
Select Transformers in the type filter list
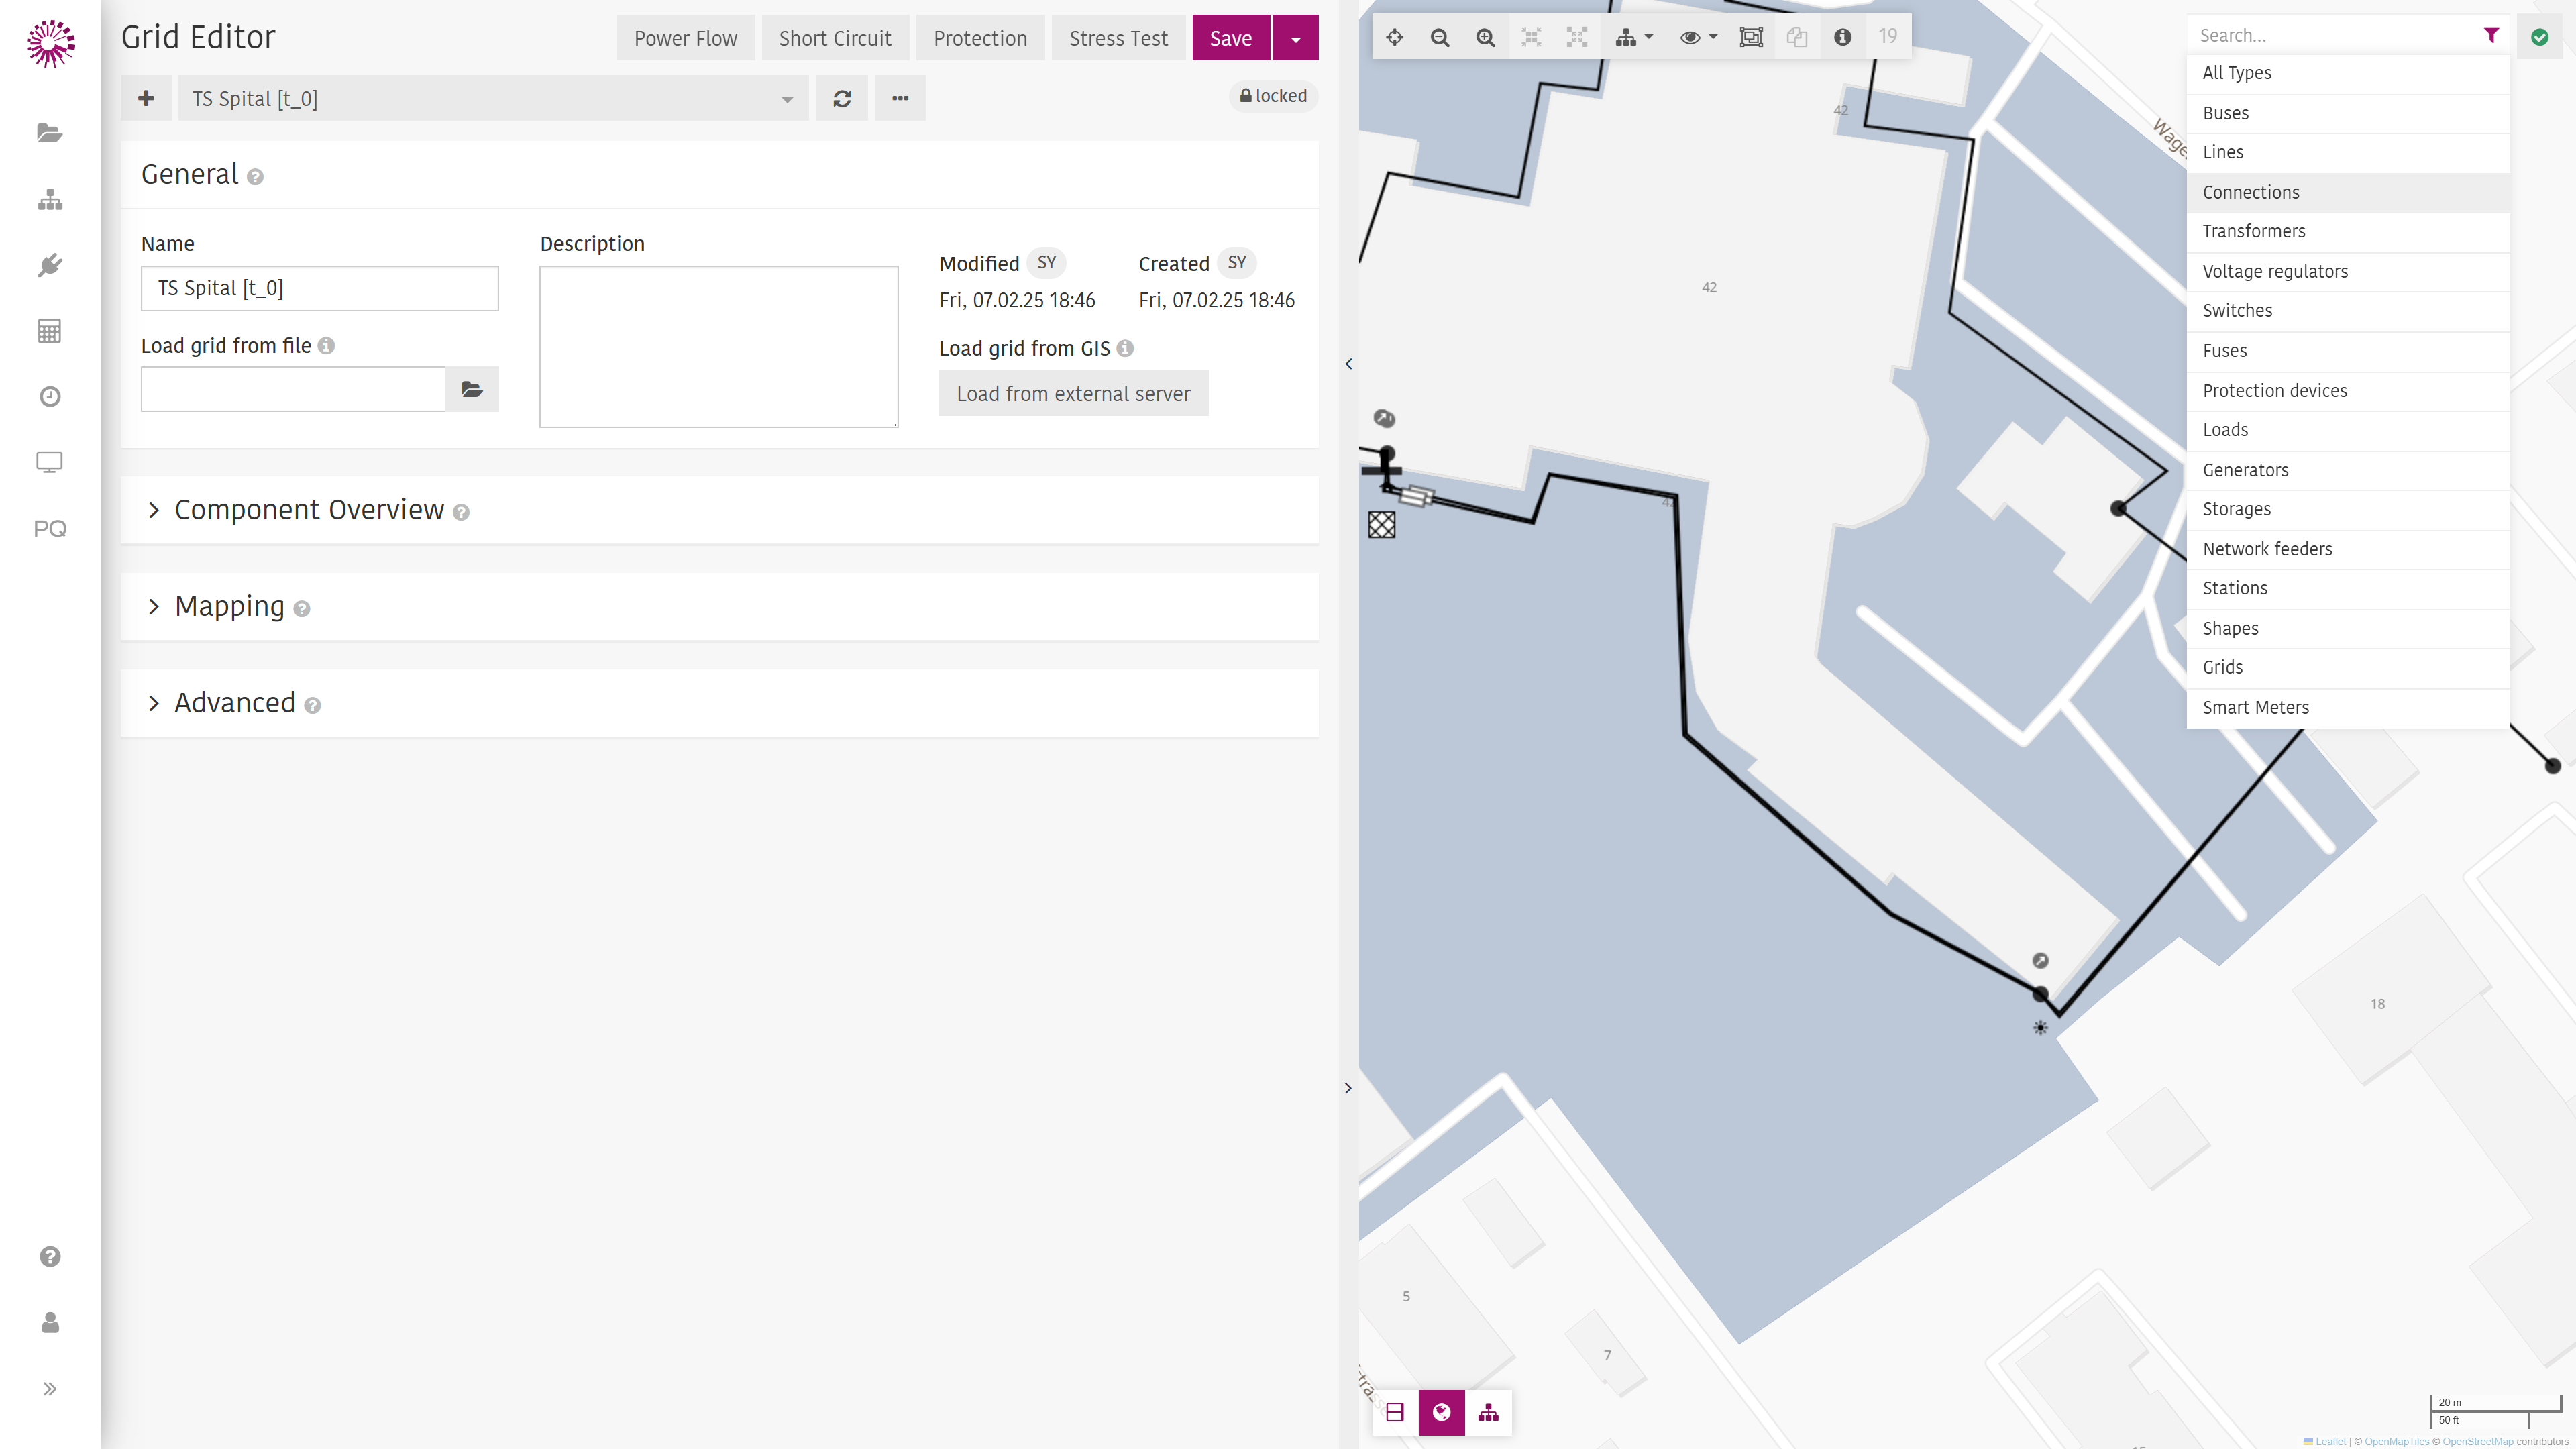point(2348,231)
